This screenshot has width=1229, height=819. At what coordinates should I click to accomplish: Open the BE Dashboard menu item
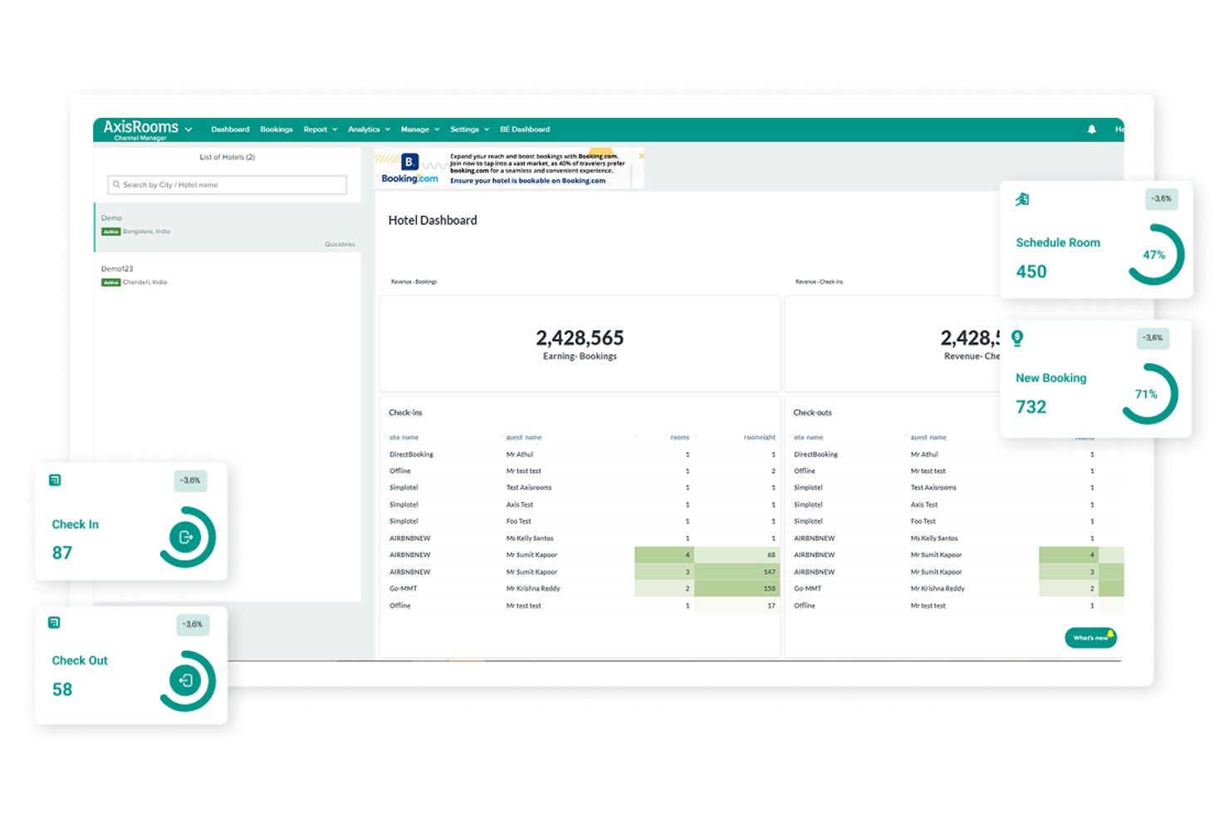[525, 129]
